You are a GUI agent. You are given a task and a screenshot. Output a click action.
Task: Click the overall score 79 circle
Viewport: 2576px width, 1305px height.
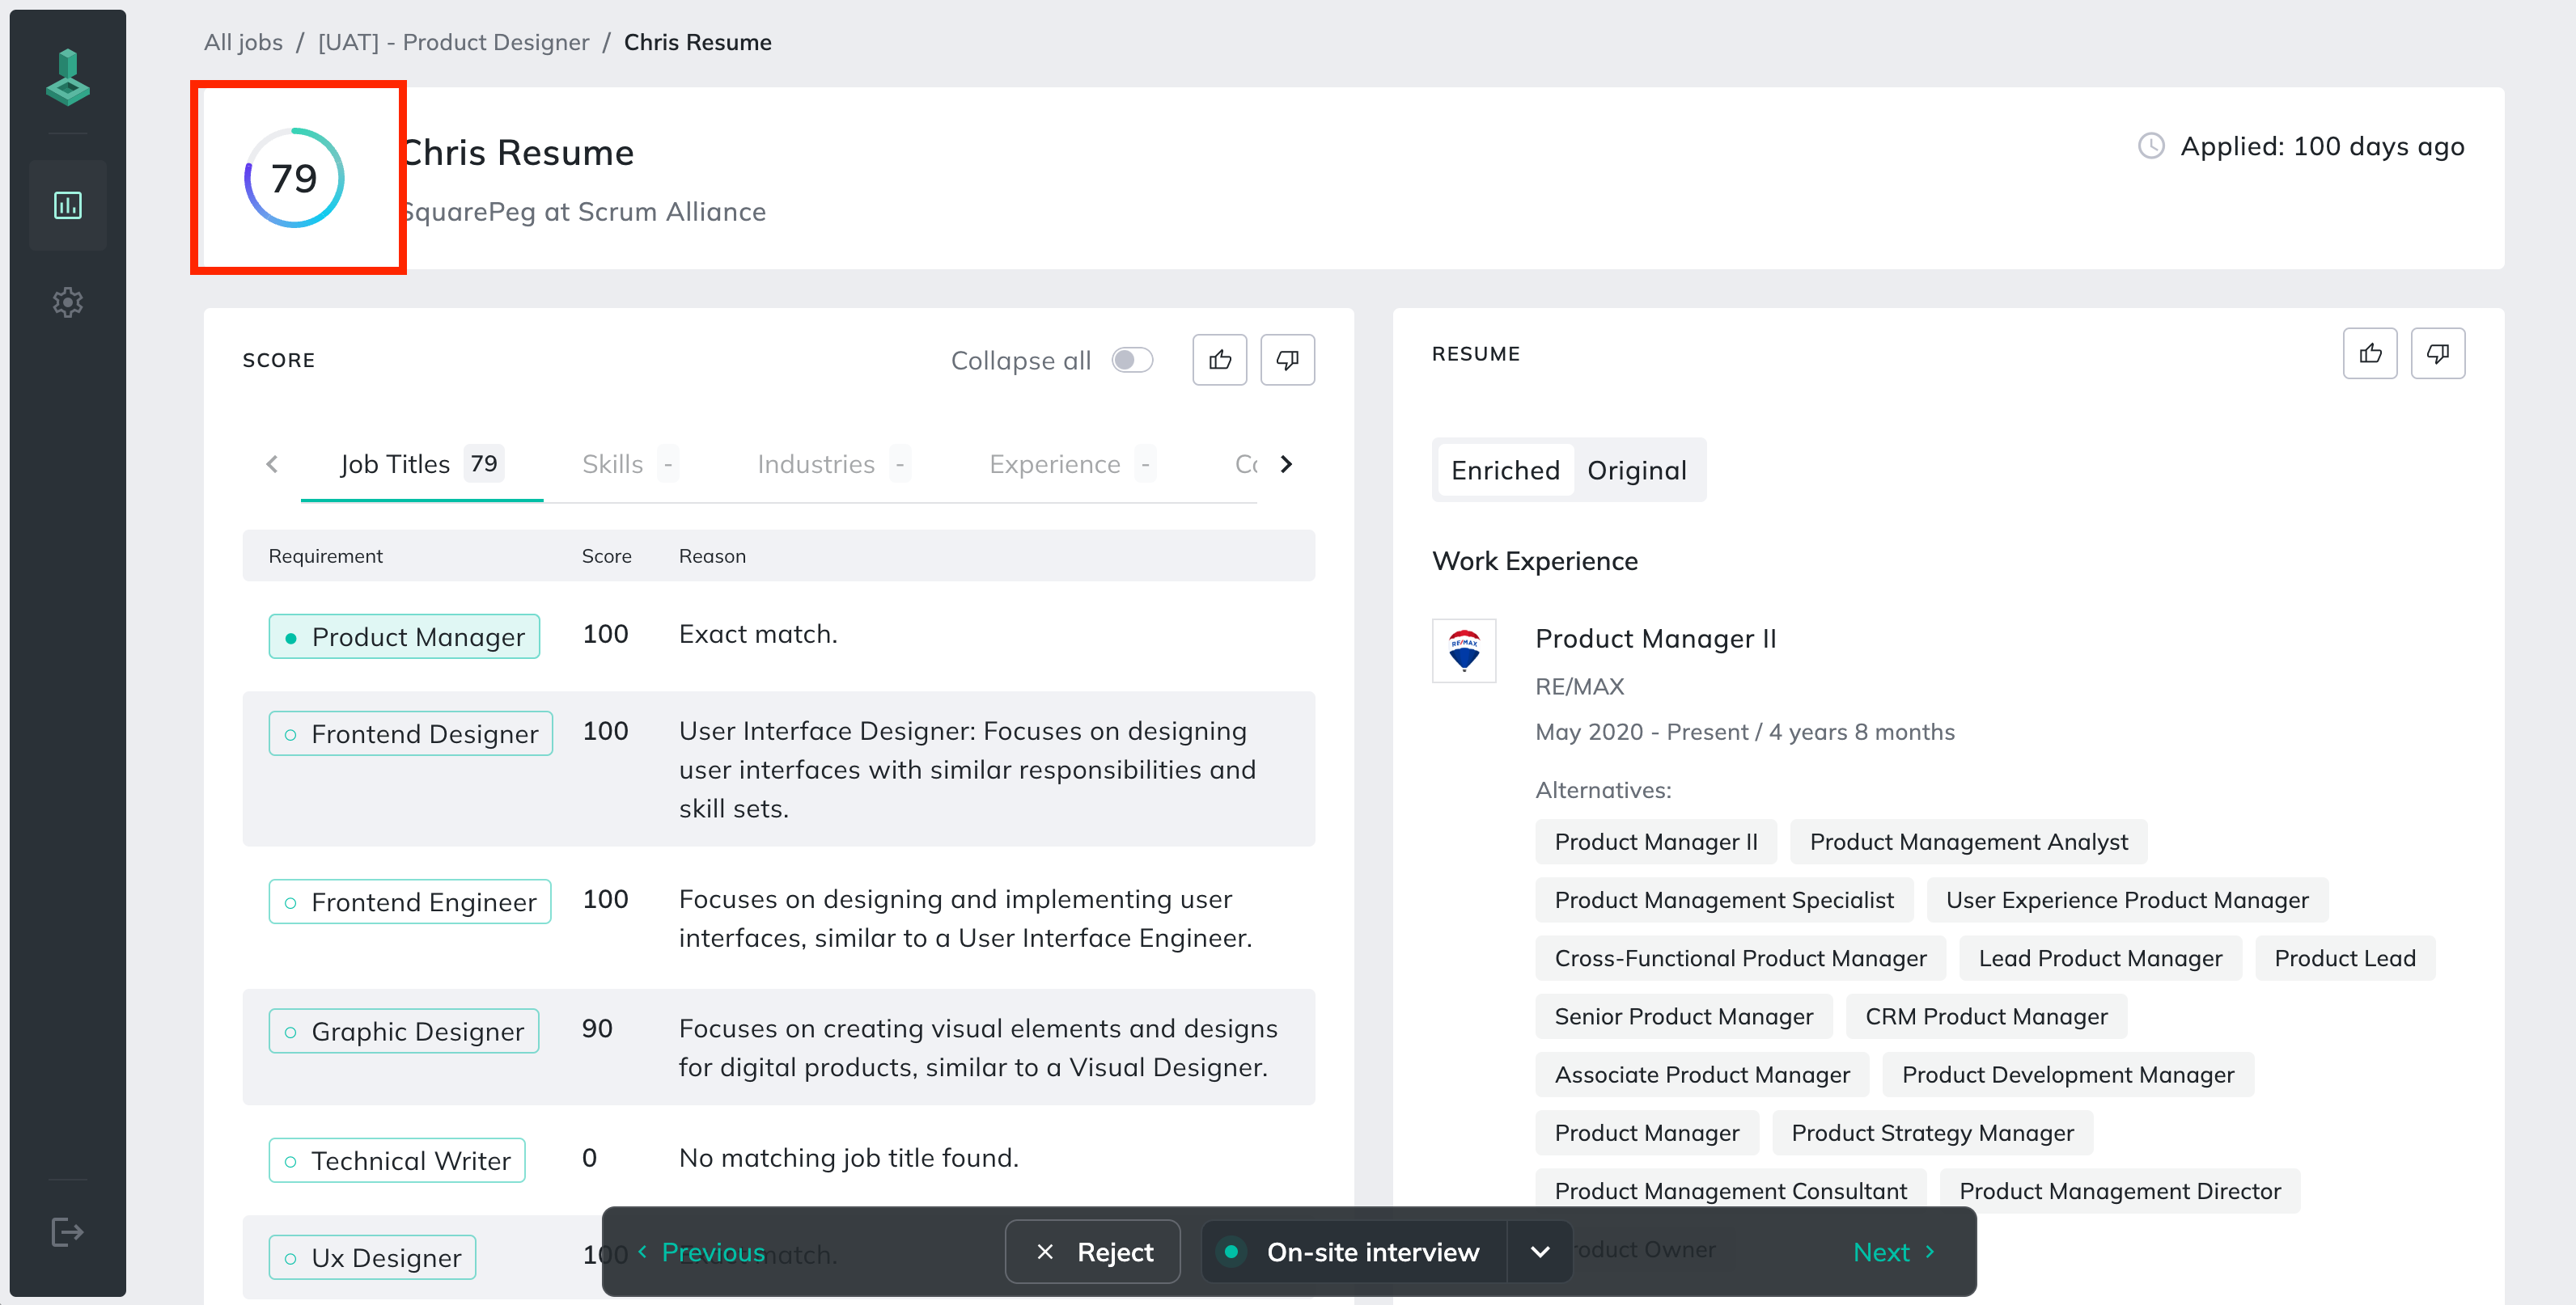(294, 178)
